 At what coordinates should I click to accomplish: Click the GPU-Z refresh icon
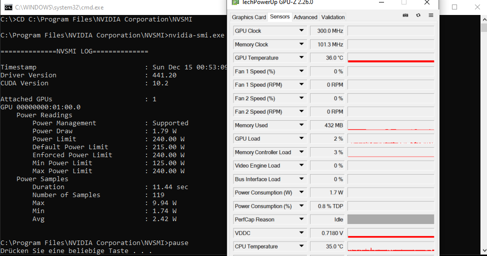pos(418,15)
